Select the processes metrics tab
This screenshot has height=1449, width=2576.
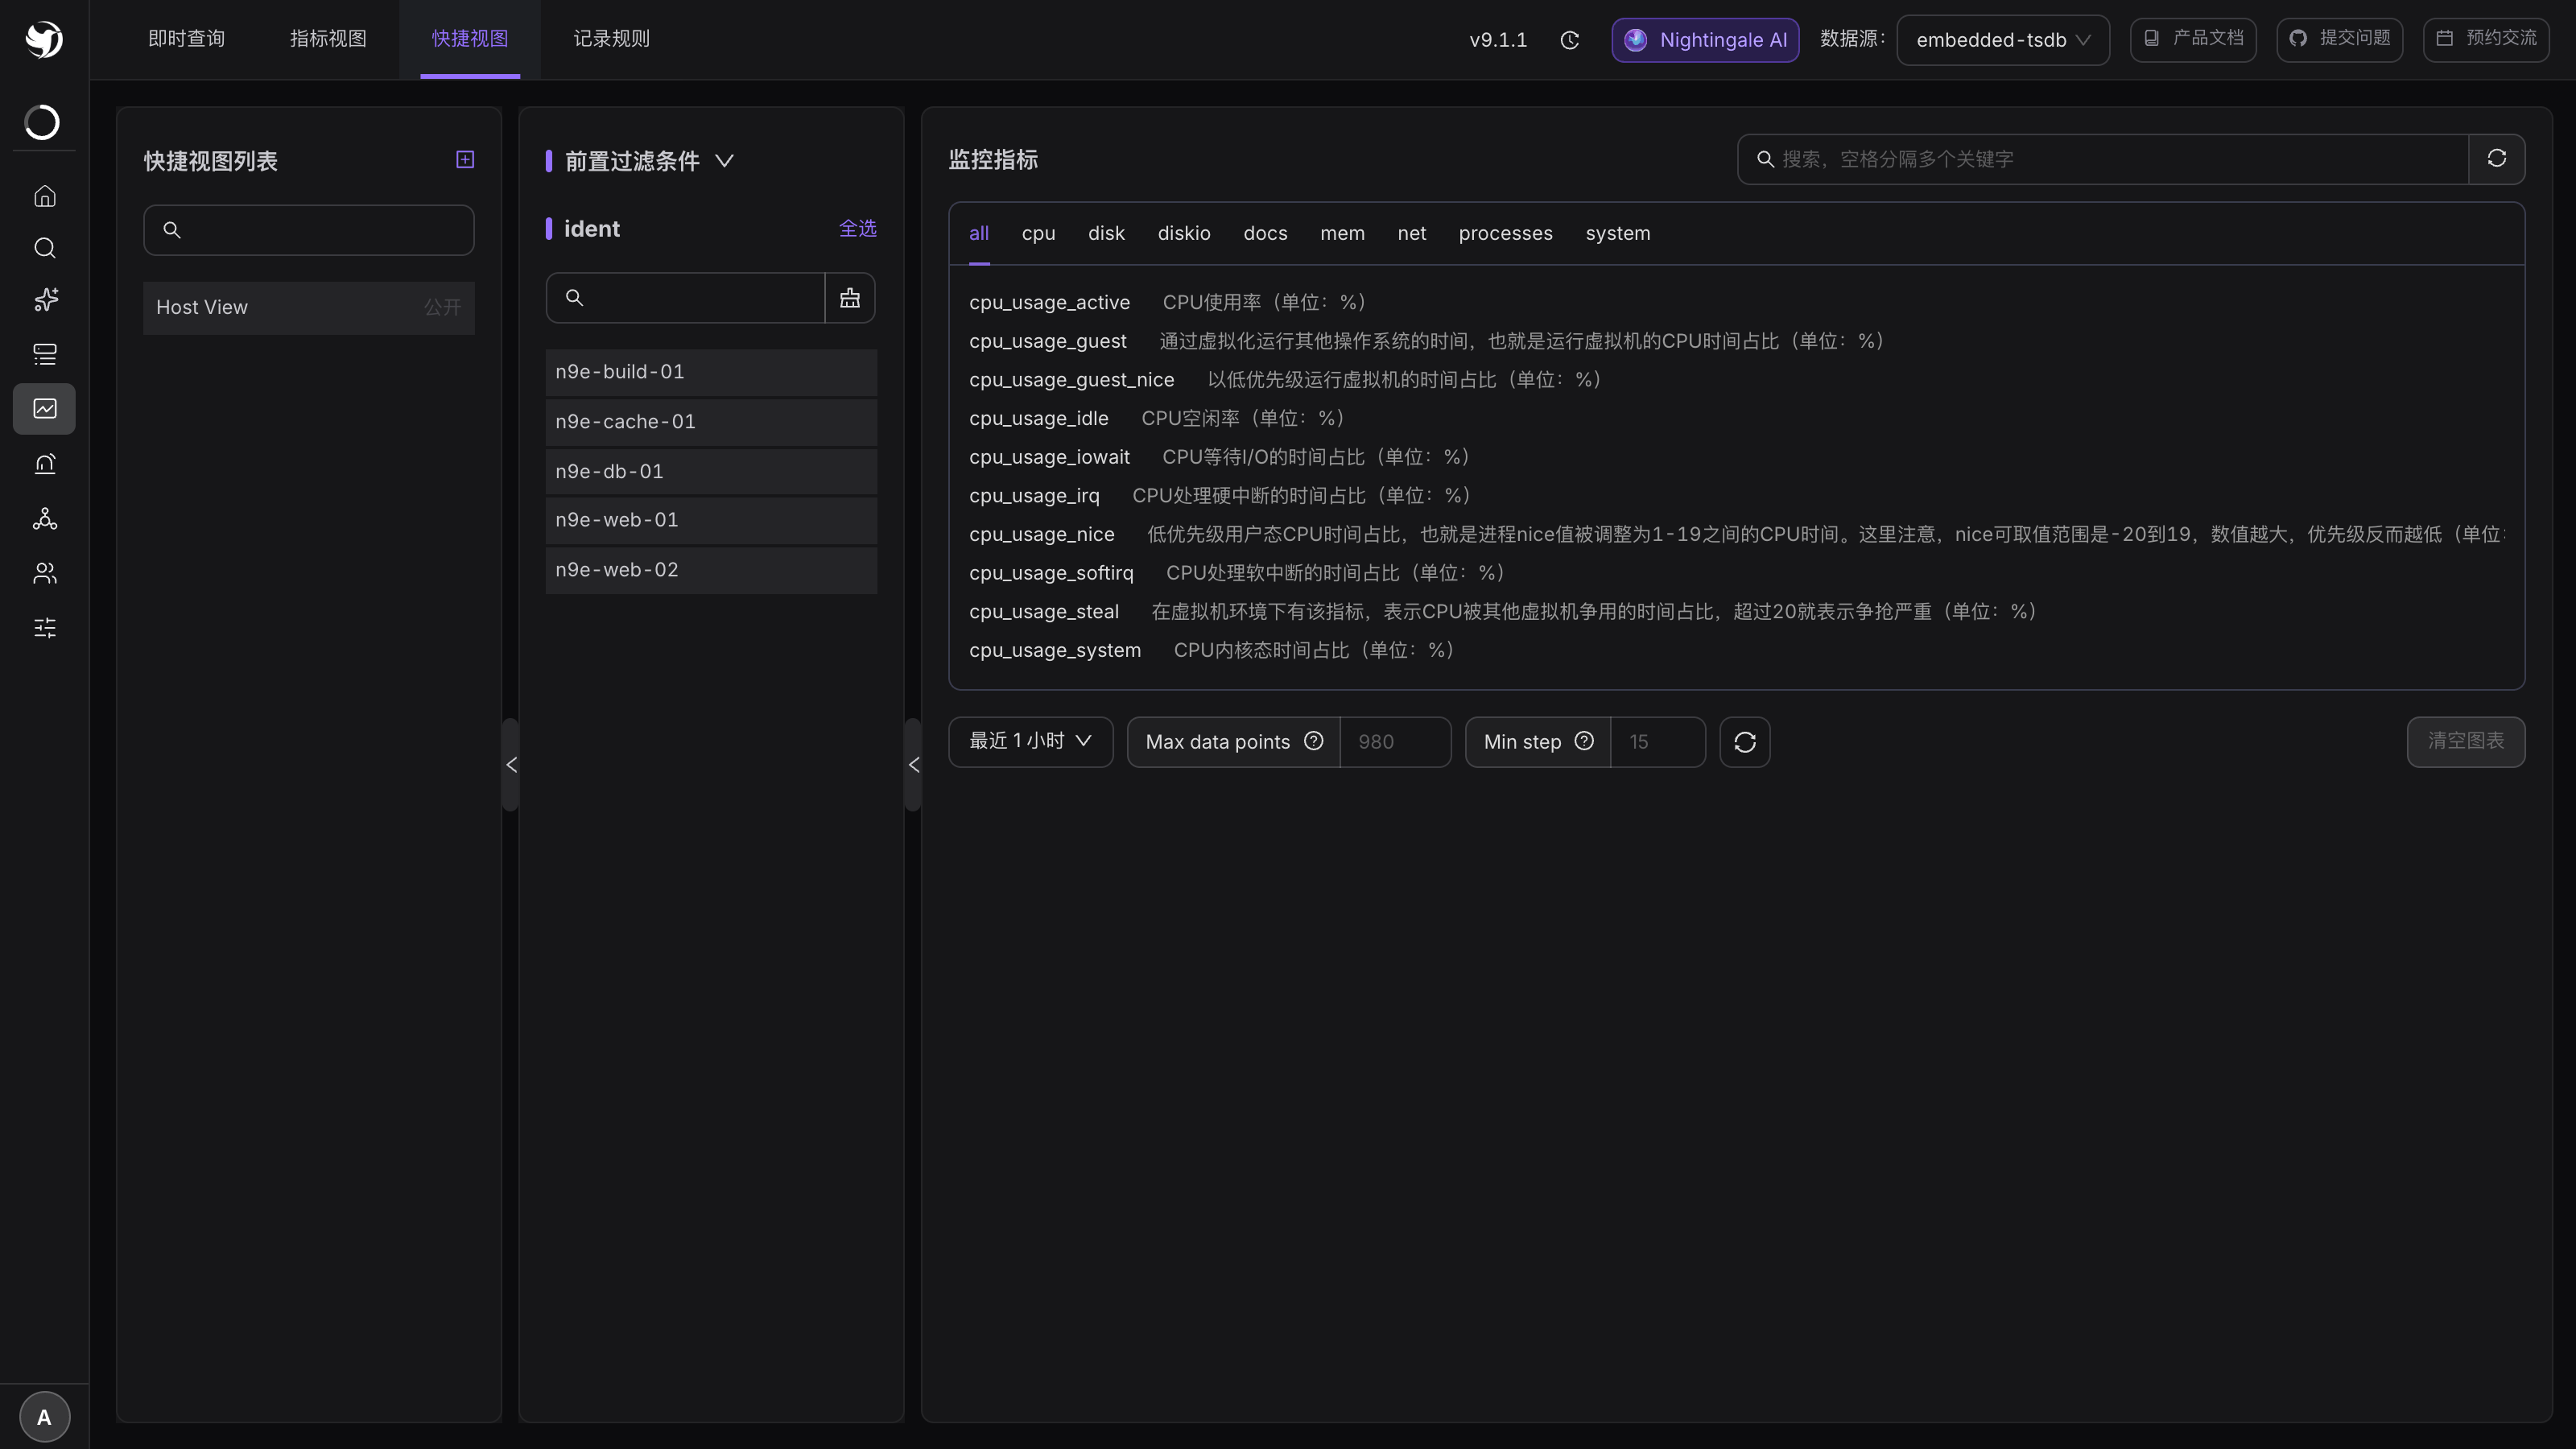tap(1505, 233)
